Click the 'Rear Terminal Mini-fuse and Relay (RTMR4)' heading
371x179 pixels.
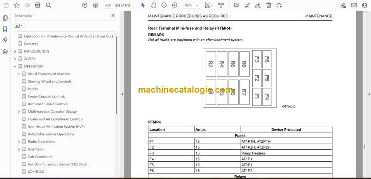point(190,28)
